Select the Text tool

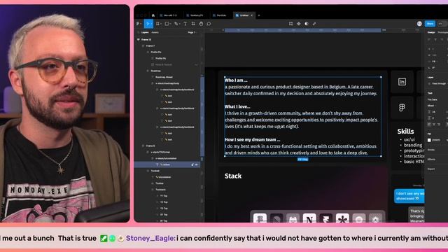(185, 24)
